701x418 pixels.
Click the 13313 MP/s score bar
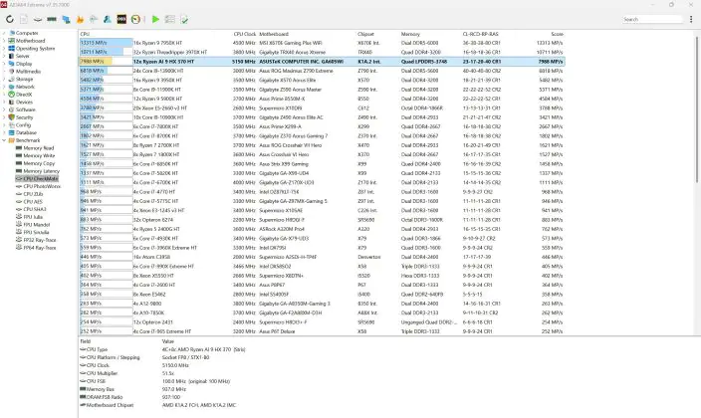click(x=106, y=43)
